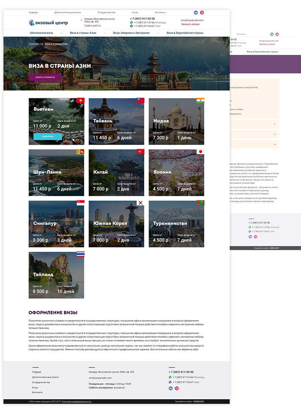Open Дополнительные услуги in top menu
301x413 pixels.
[x=68, y=13]
